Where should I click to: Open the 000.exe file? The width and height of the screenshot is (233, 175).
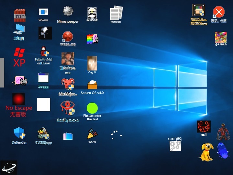43,12
